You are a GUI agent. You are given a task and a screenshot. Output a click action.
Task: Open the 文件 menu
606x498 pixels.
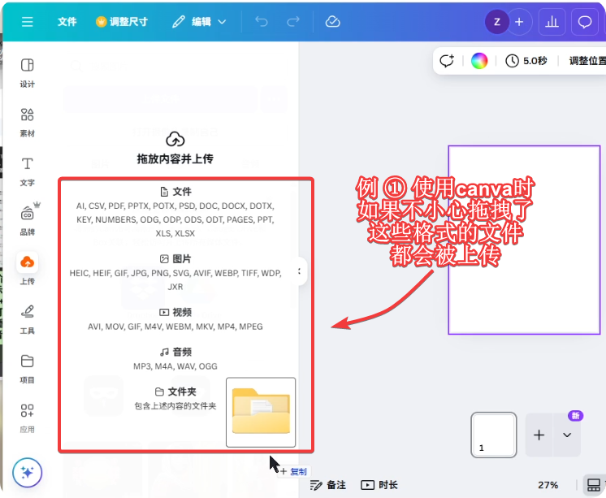click(67, 22)
